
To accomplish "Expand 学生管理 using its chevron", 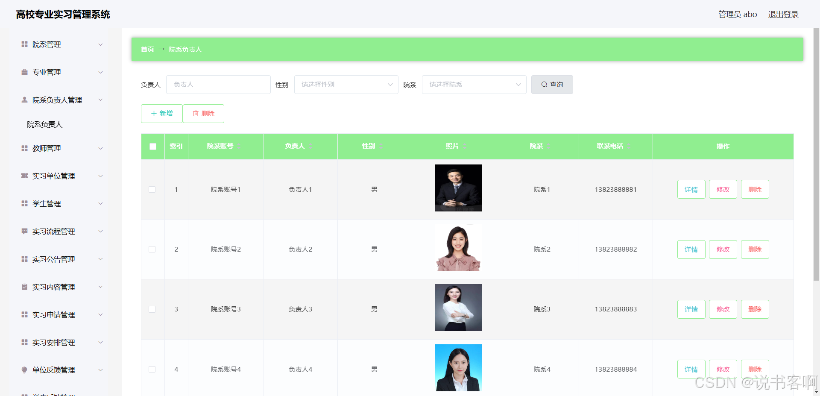I will [x=100, y=204].
